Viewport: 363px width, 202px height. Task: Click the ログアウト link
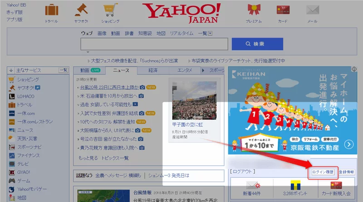pyautogui.click(x=243, y=172)
